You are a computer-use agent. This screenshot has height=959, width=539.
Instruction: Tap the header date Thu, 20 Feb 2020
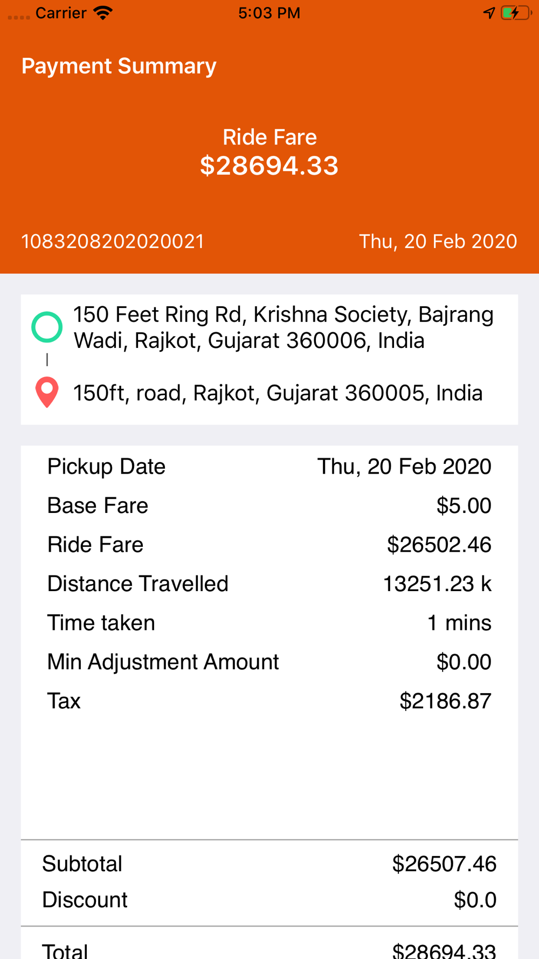438,241
